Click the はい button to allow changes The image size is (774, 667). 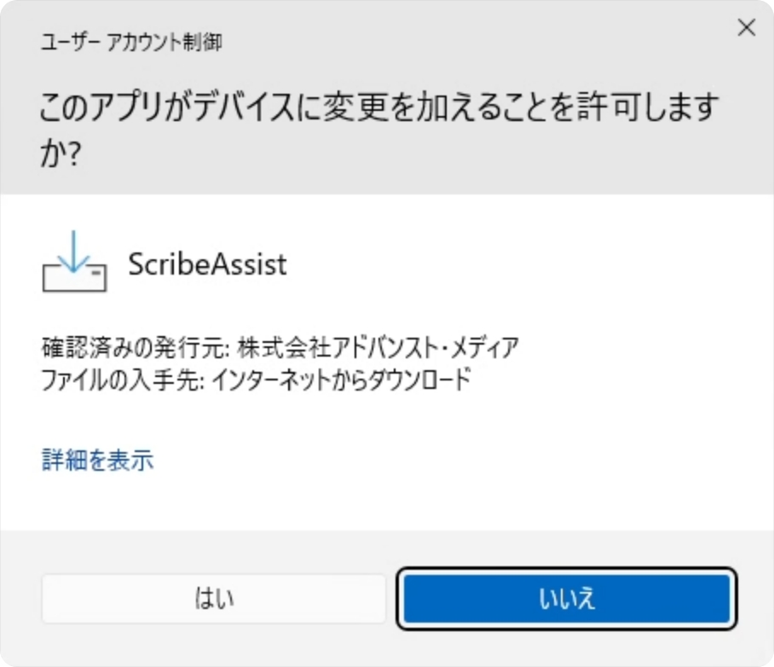(x=213, y=598)
